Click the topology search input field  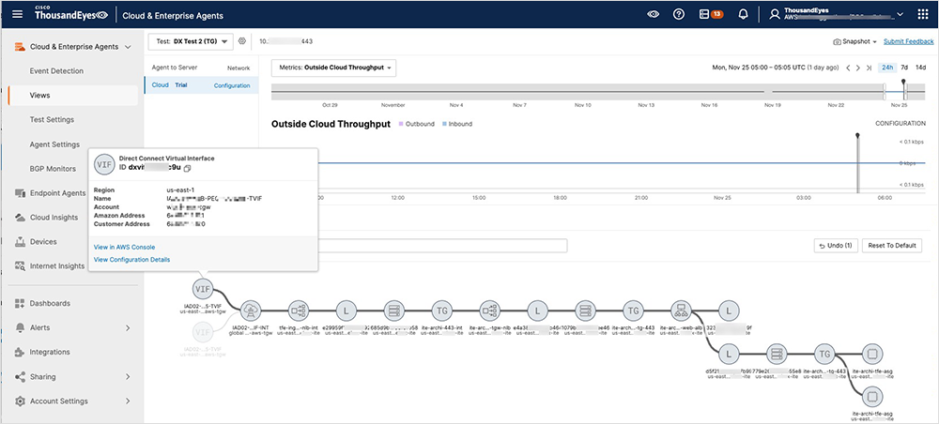(441, 246)
